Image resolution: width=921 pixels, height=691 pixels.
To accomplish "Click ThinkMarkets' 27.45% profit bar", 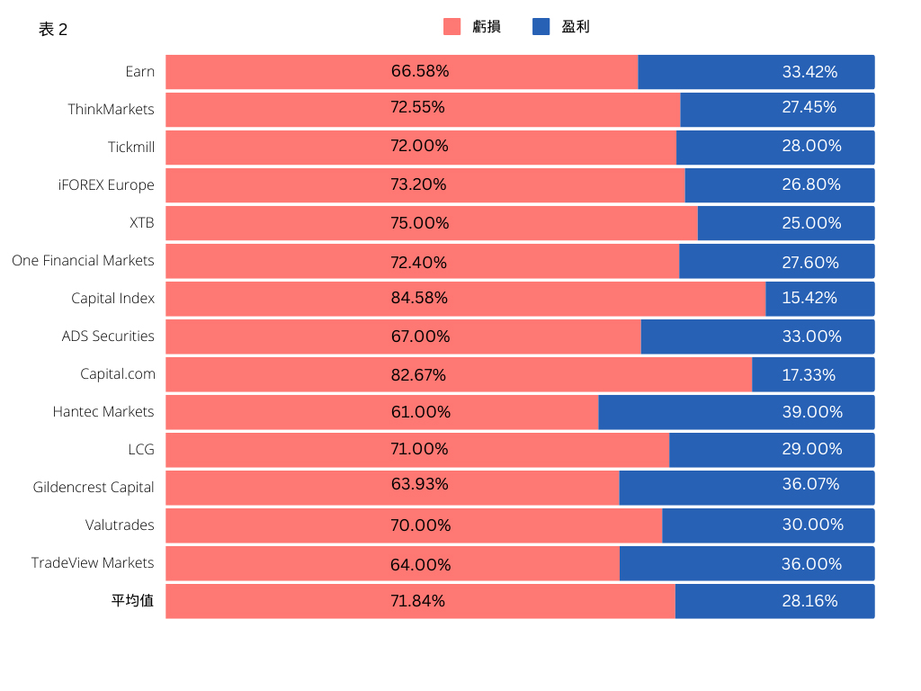I will (778, 110).
